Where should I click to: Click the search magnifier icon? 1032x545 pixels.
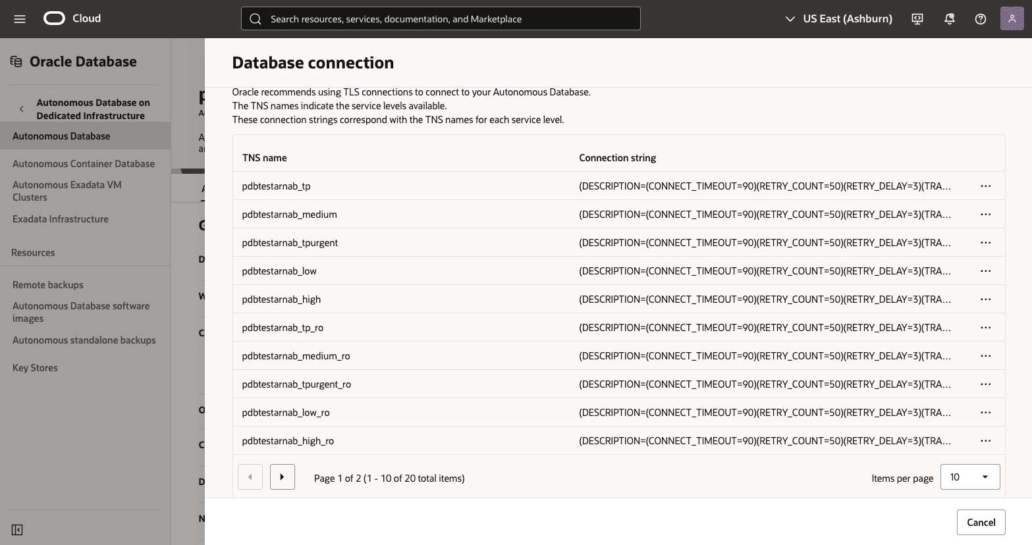tap(256, 18)
